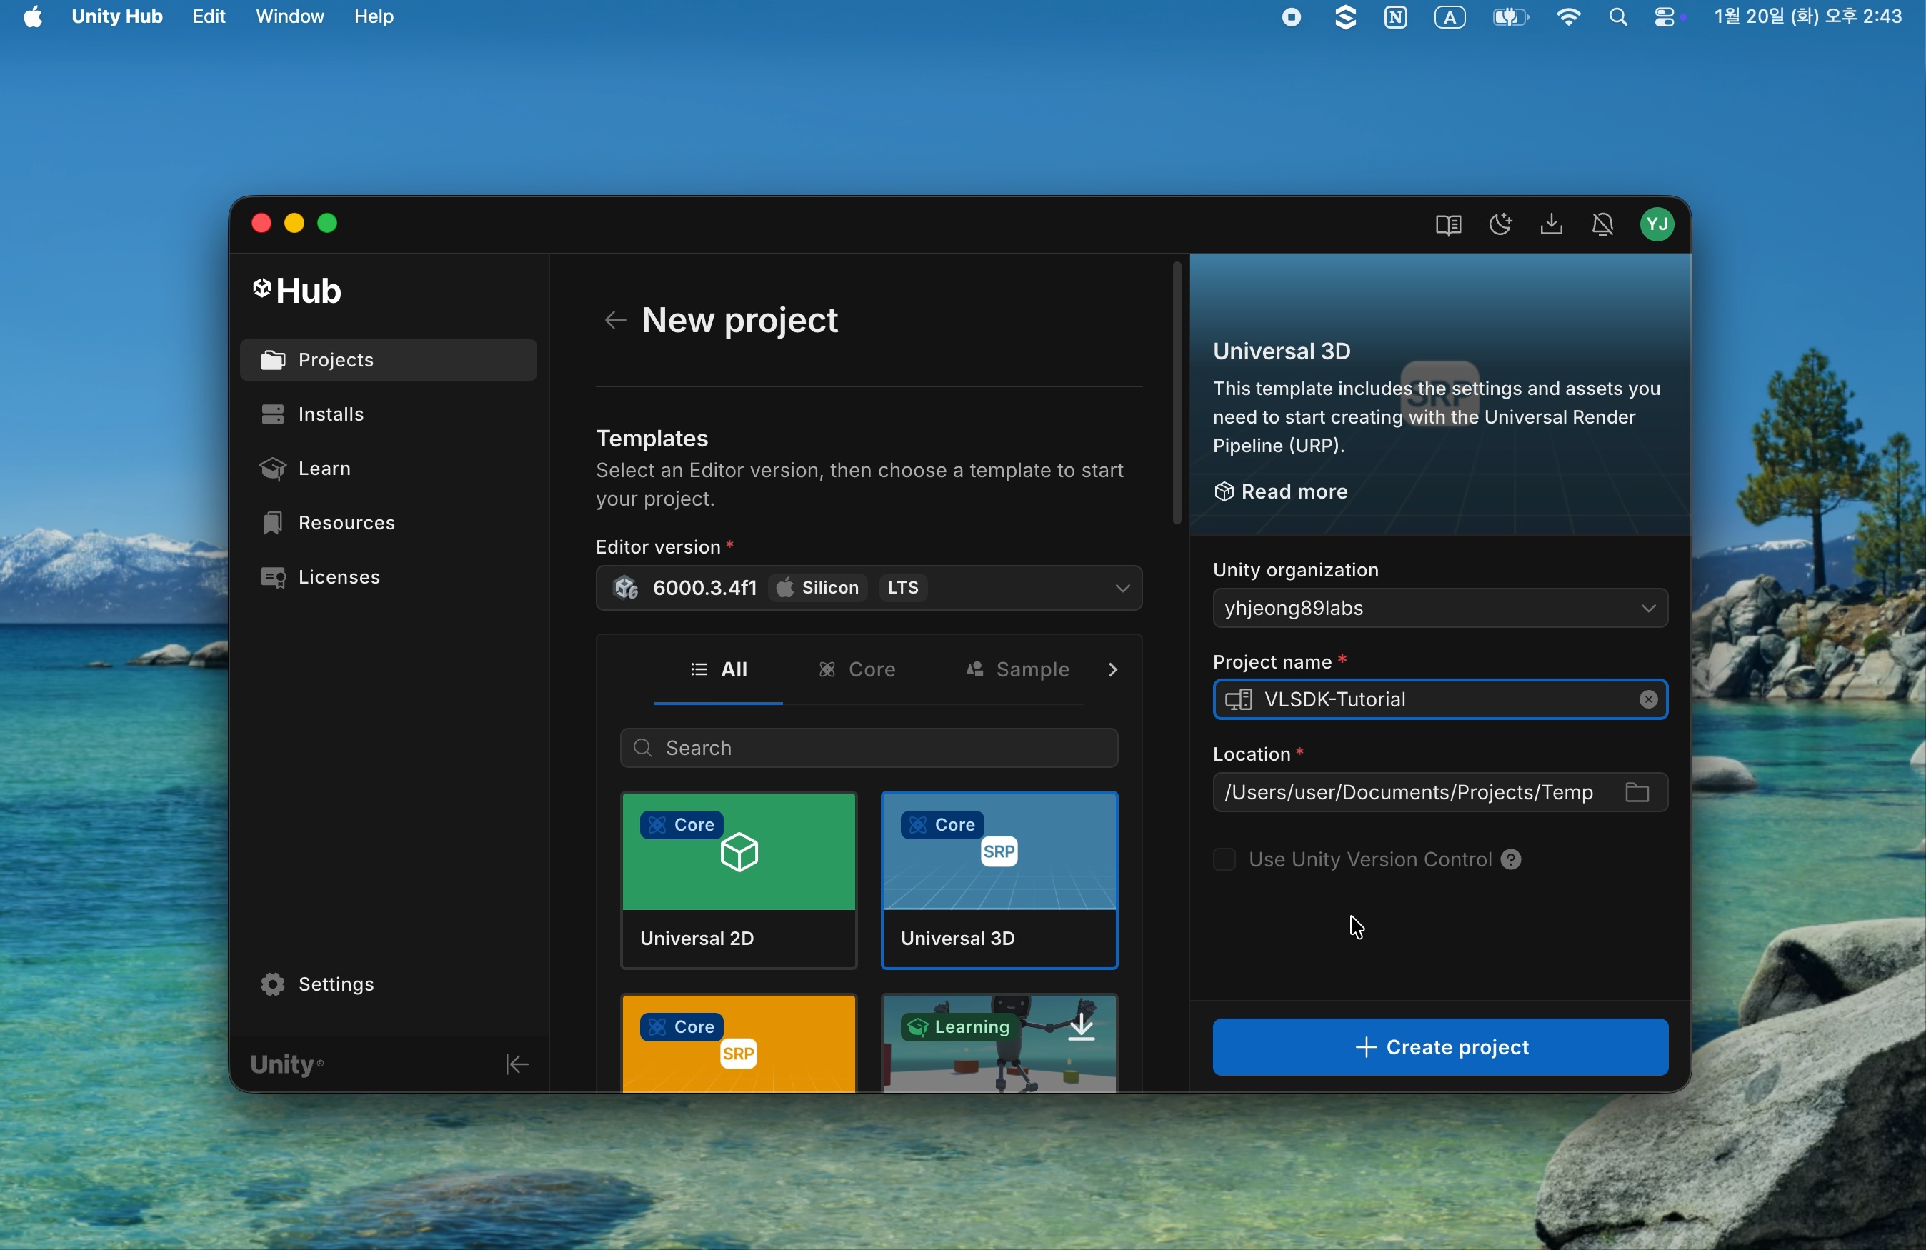Select the Universal 2D template thumbnail
Viewport: 1926px width, 1250px height.
pyautogui.click(x=738, y=853)
